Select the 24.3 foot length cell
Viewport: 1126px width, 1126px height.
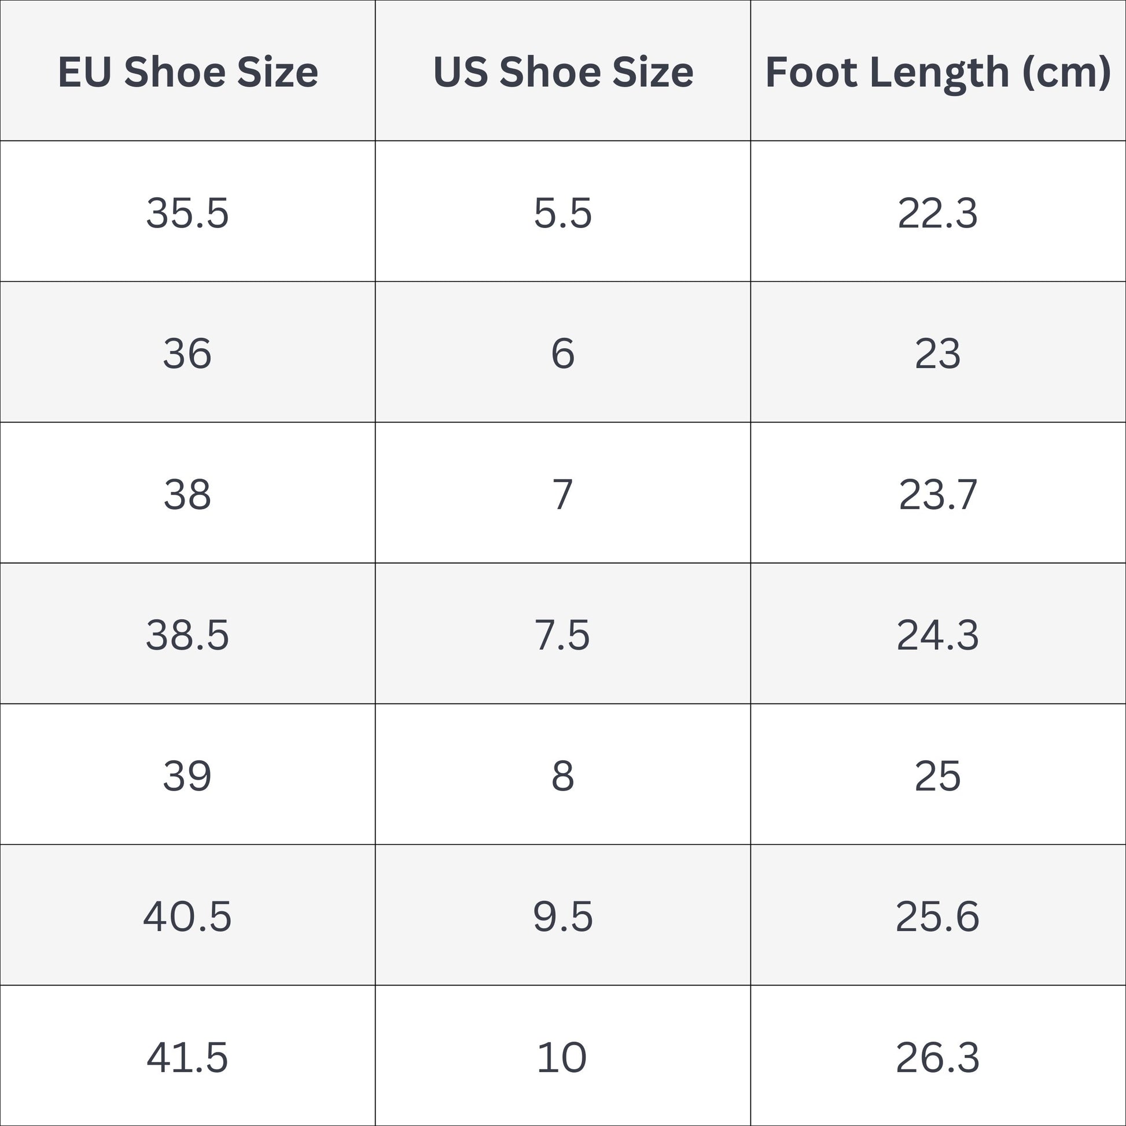click(x=938, y=635)
